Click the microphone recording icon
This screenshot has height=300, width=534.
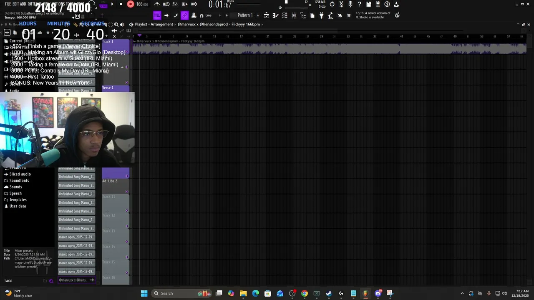(x=350, y=4)
